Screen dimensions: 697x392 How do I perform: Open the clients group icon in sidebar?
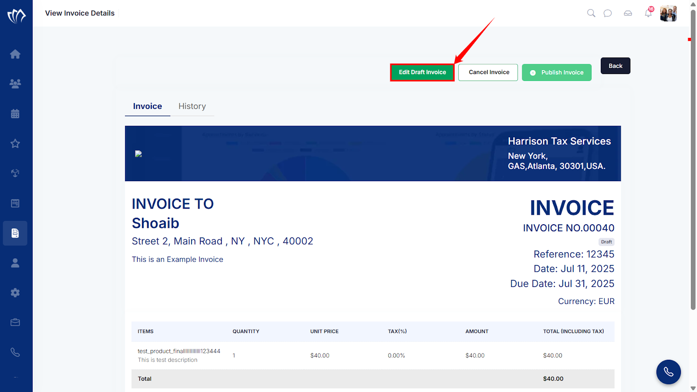coord(15,84)
